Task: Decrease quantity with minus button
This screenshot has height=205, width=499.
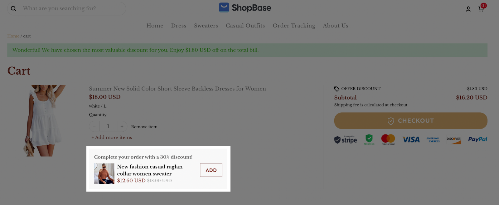Action: [94, 126]
